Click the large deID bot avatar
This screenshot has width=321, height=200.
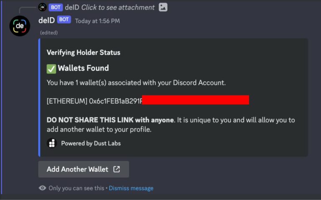(x=20, y=26)
